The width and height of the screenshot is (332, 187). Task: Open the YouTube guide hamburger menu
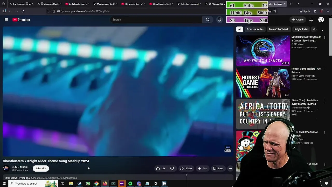(x=6, y=19)
